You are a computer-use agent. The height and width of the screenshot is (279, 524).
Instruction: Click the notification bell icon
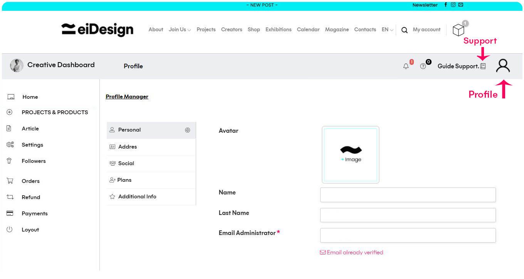[x=406, y=66]
